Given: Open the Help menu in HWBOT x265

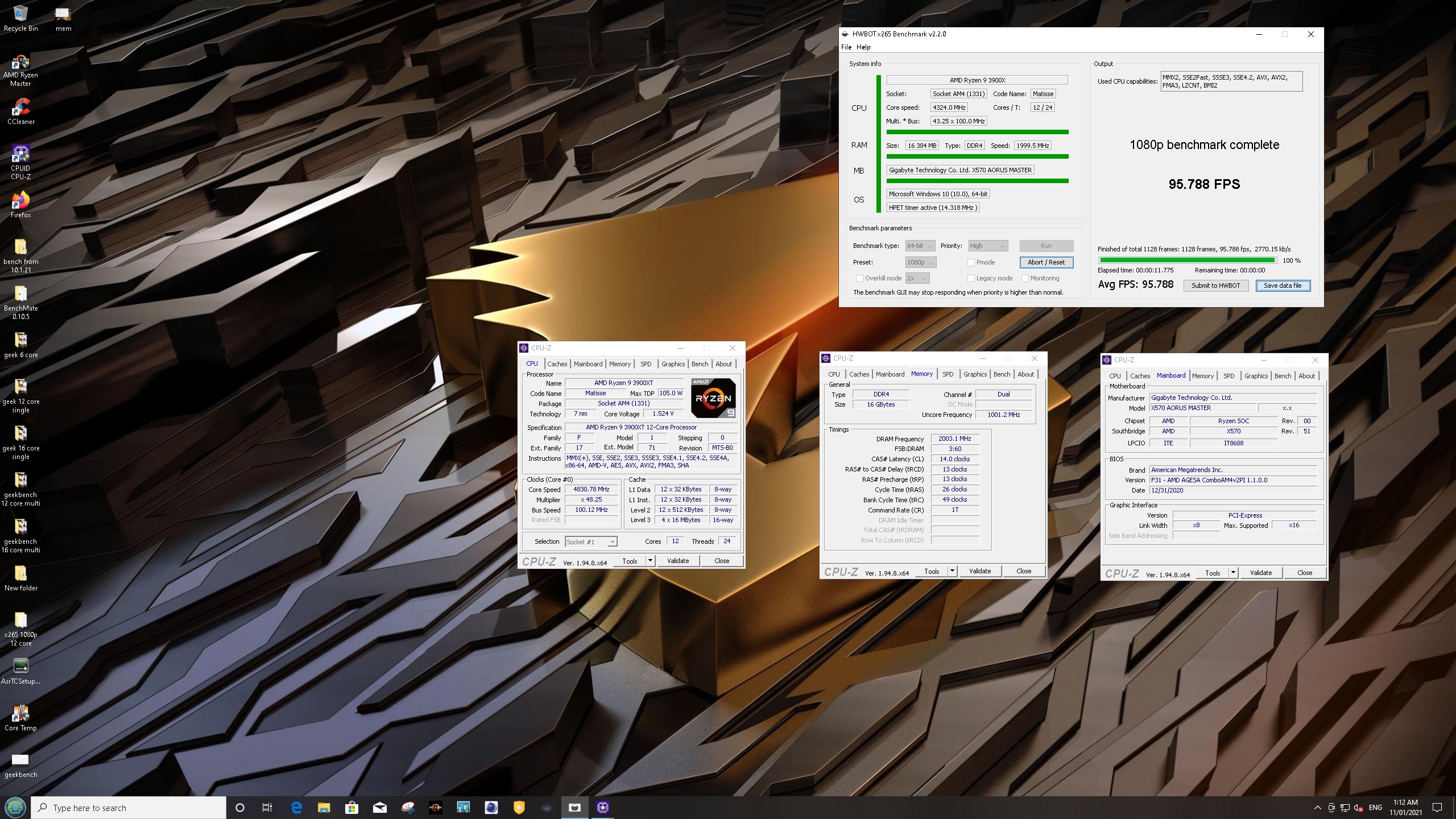Looking at the screenshot, I should [x=863, y=47].
